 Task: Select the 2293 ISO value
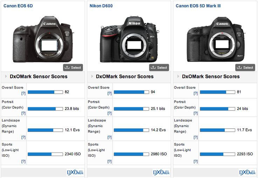click(245, 154)
